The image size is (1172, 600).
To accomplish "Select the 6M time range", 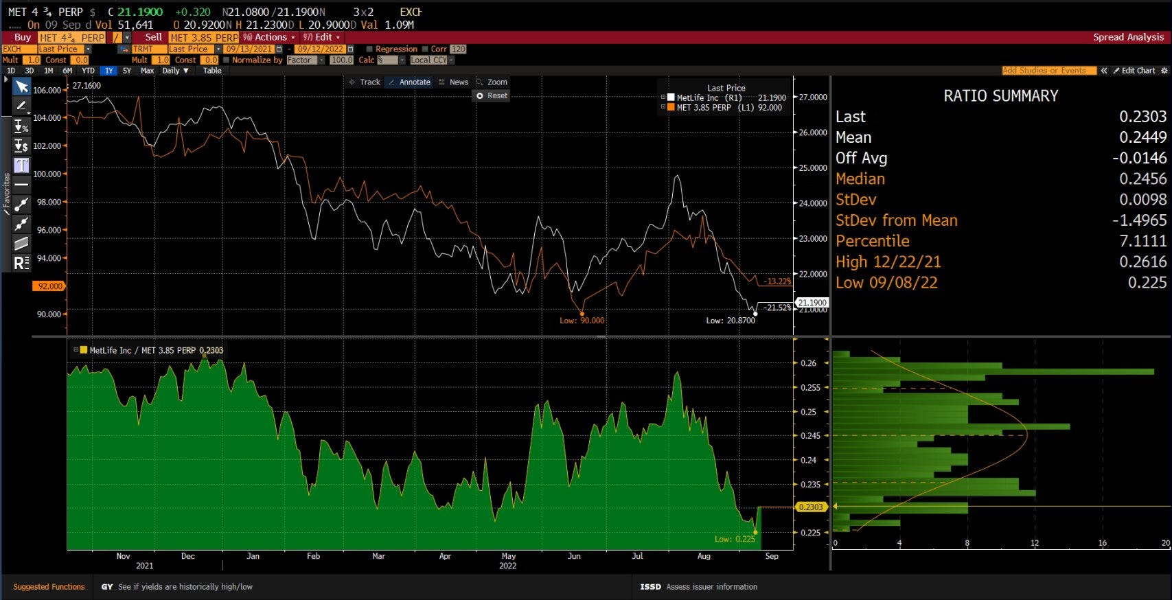I will tap(67, 71).
